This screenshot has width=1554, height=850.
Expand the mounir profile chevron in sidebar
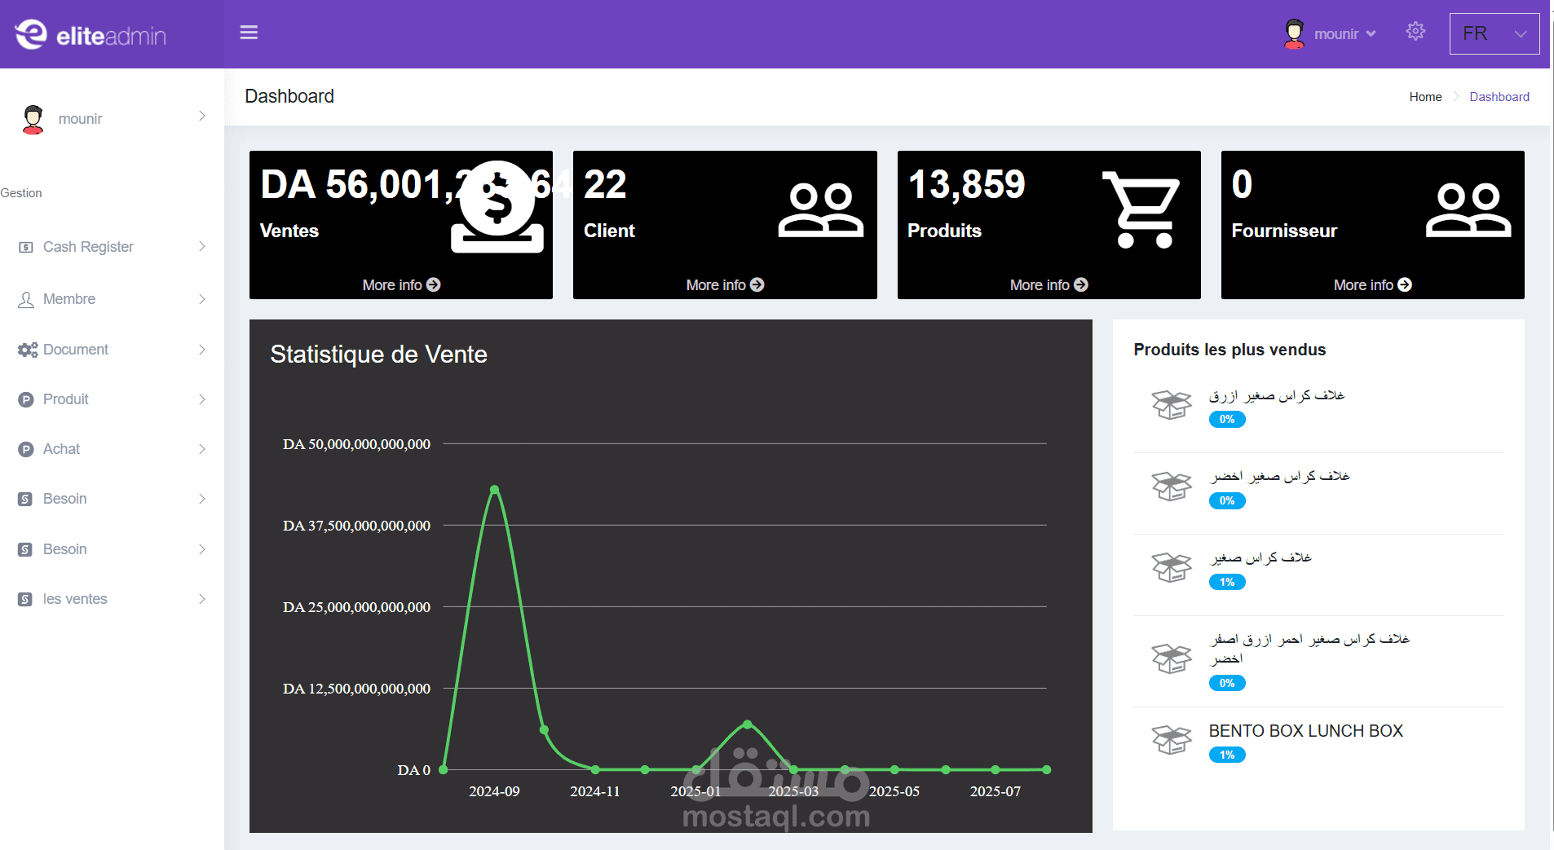[x=202, y=116]
